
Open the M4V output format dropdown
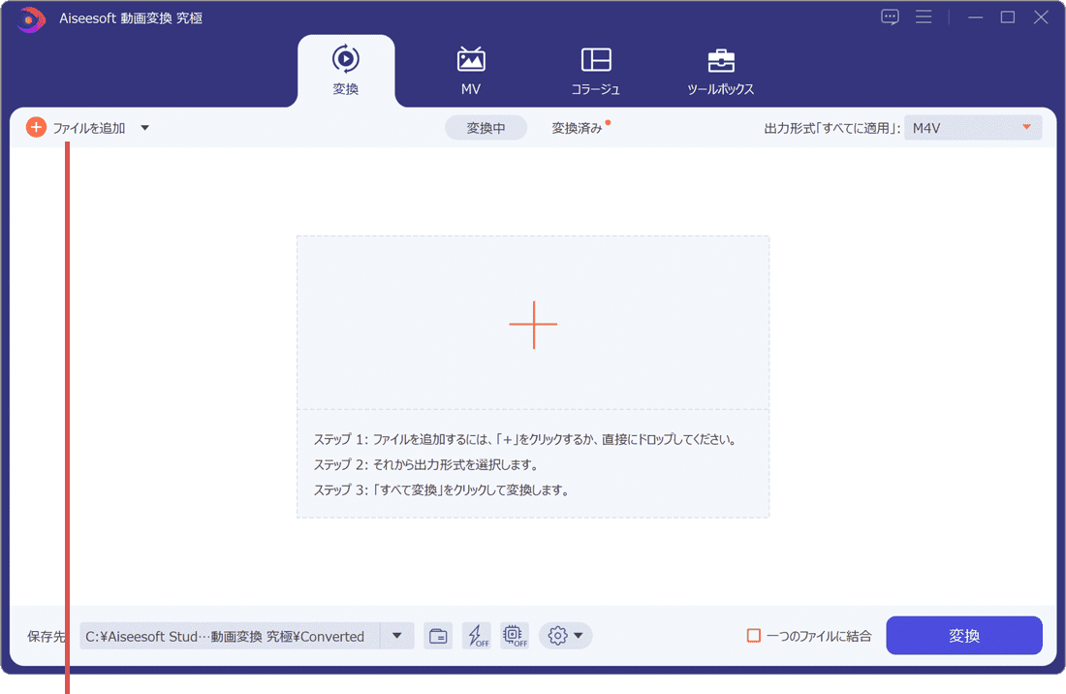972,127
